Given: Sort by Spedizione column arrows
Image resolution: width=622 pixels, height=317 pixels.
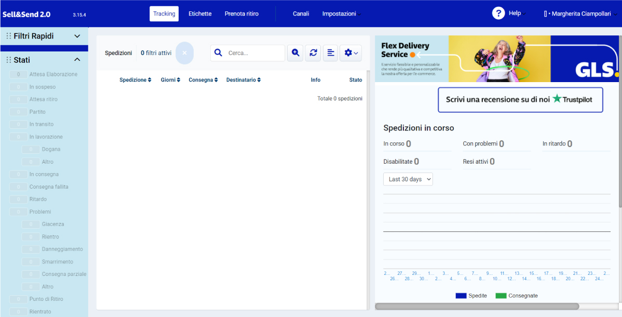Looking at the screenshot, I should [x=150, y=80].
